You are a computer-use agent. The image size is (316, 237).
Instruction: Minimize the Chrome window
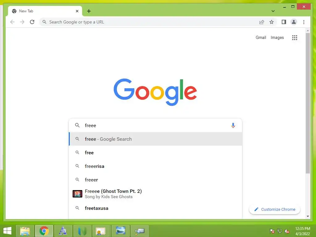pyautogui.click(x=284, y=7)
